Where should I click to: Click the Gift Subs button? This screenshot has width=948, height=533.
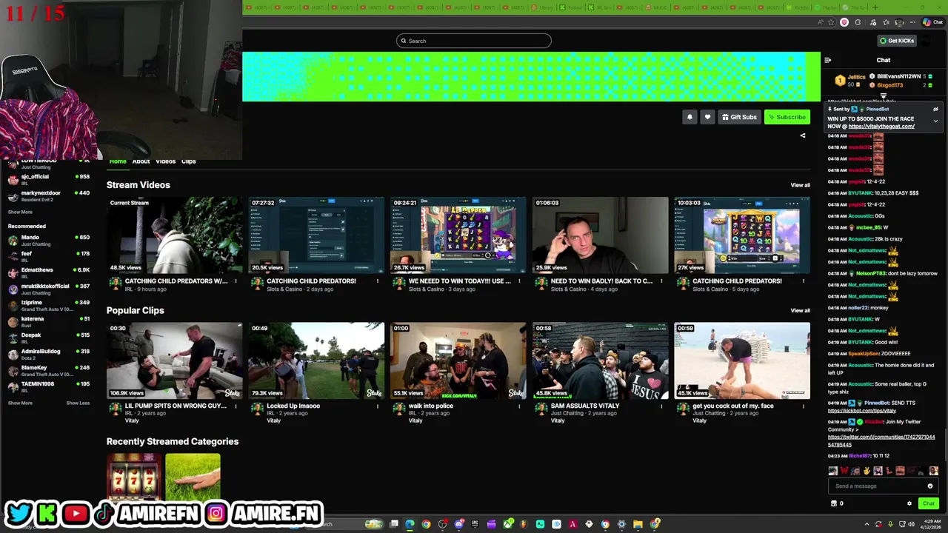pos(739,117)
